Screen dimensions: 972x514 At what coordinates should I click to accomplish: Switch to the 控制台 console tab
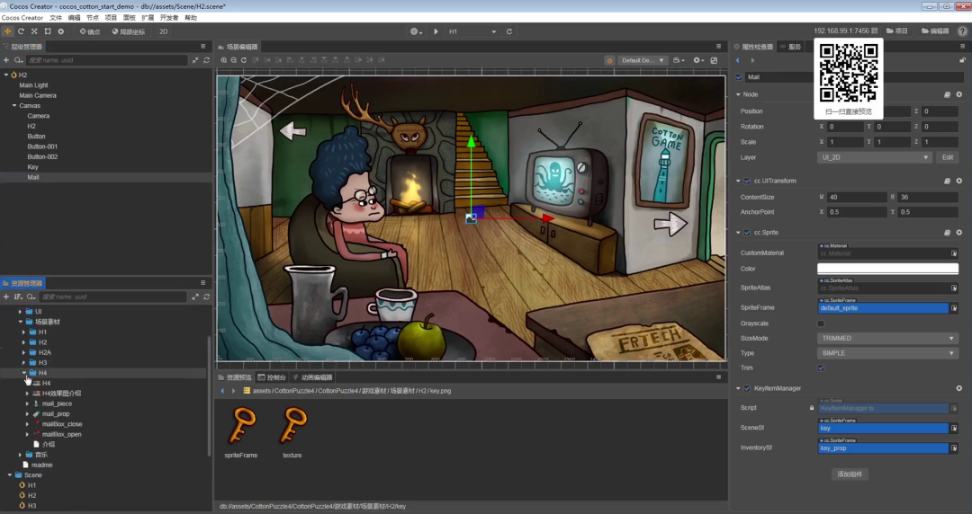point(272,377)
